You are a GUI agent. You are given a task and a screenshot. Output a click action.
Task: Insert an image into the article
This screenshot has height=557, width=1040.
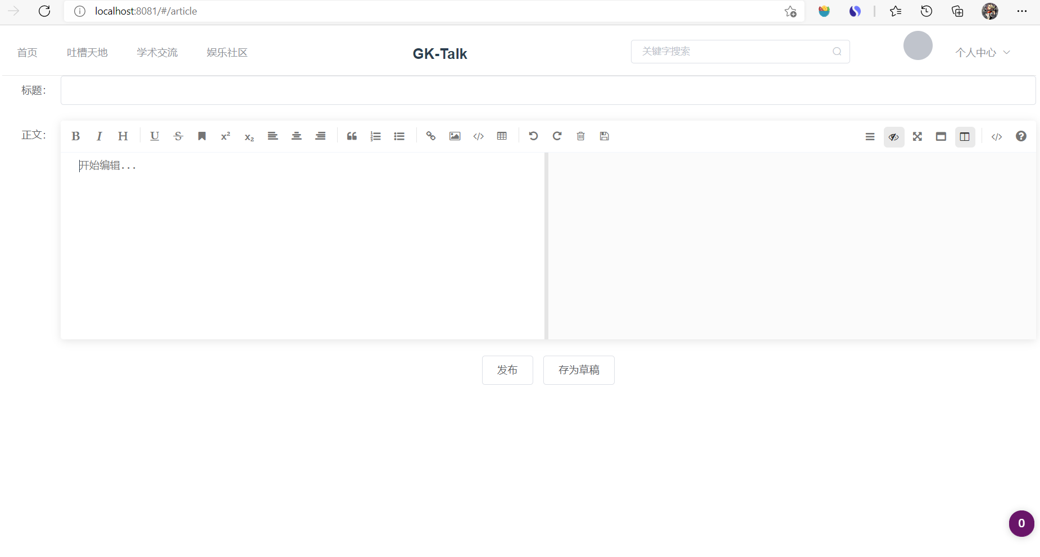point(455,136)
